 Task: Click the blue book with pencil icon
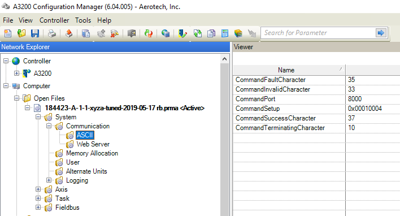coord(182,33)
